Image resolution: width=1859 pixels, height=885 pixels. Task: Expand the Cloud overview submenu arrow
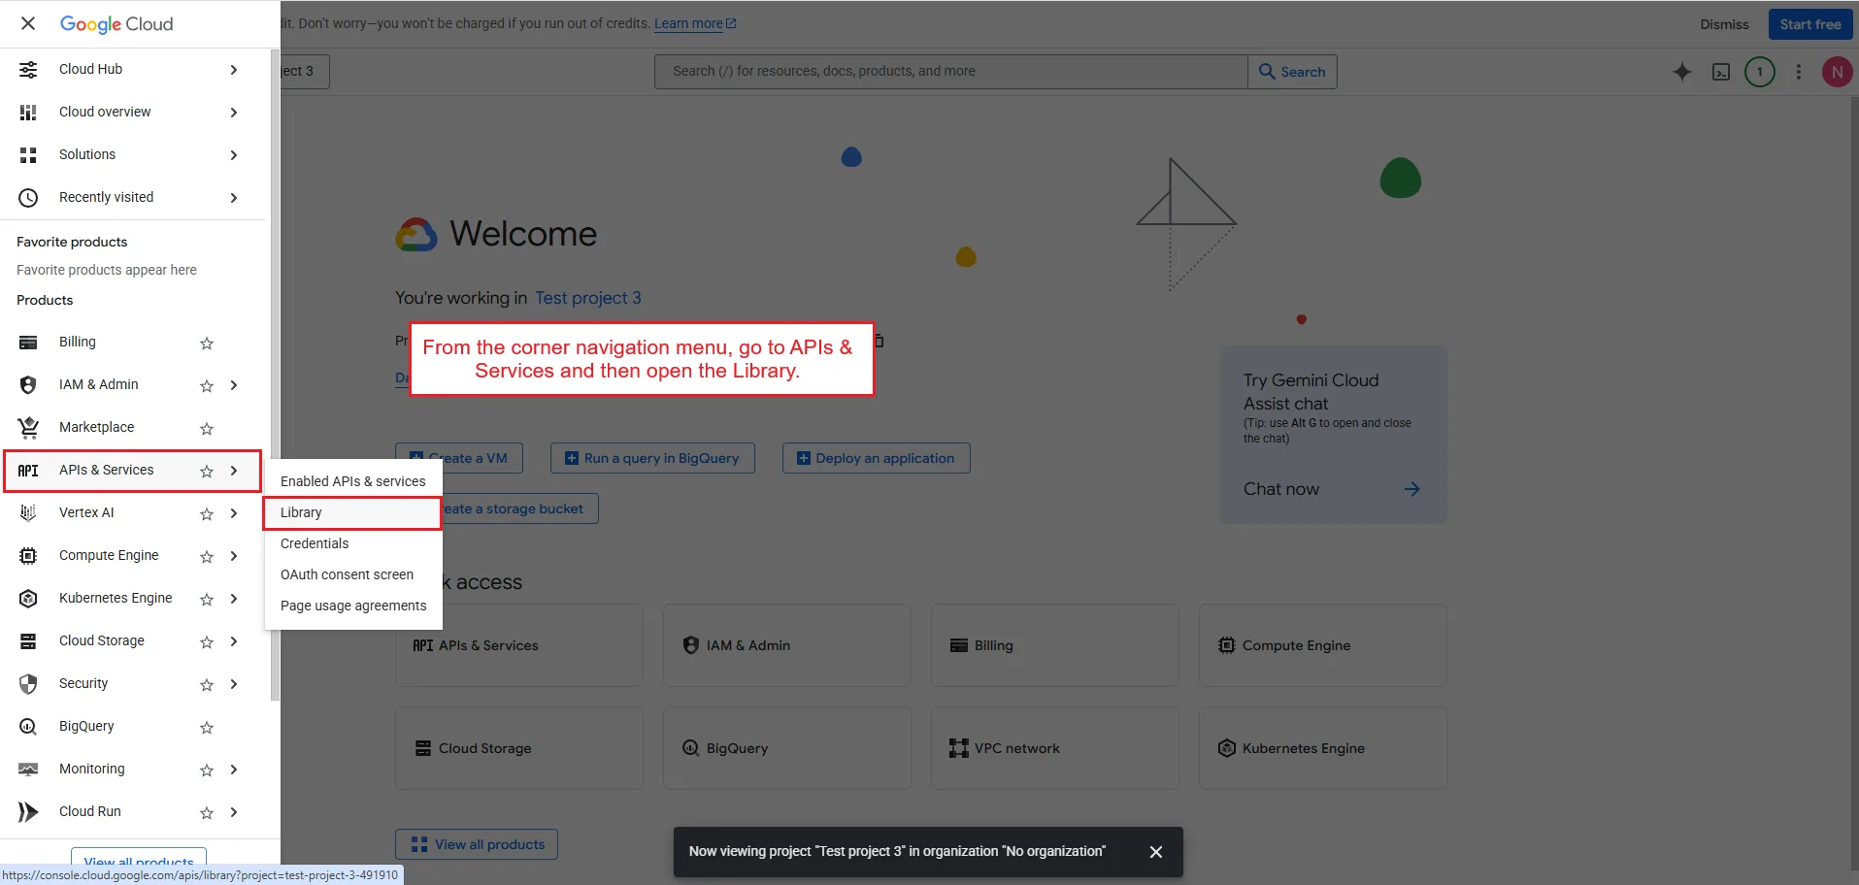(x=234, y=113)
